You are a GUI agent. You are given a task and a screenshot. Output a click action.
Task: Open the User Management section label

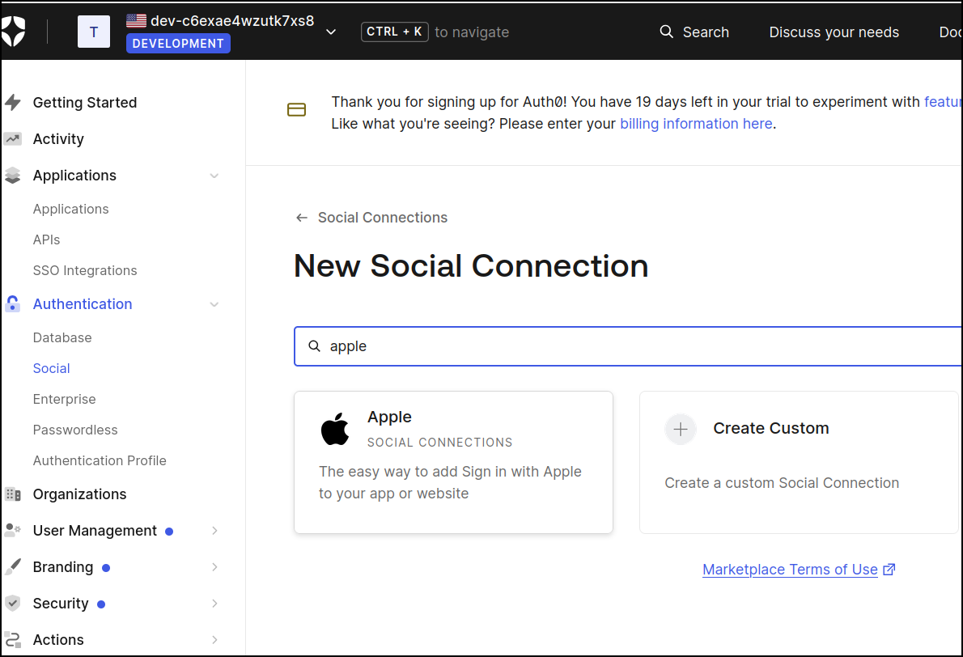pyautogui.click(x=95, y=531)
